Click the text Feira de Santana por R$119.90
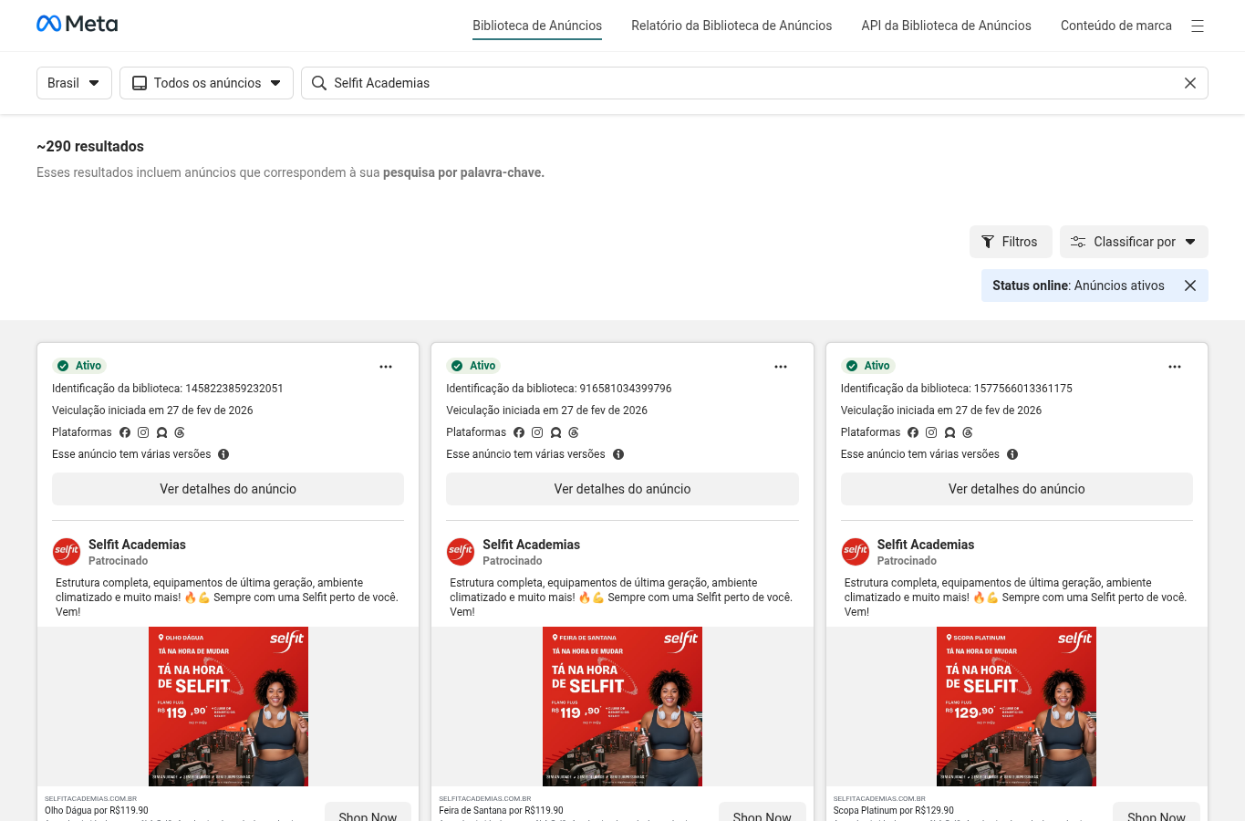The width and height of the screenshot is (1245, 821). [501, 810]
